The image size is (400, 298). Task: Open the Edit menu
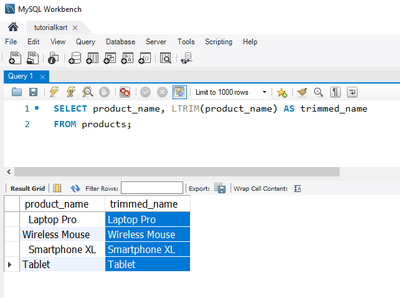(x=34, y=42)
